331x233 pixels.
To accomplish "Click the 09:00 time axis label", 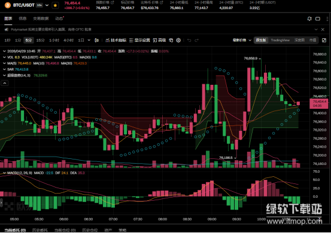I will coord(212,219).
